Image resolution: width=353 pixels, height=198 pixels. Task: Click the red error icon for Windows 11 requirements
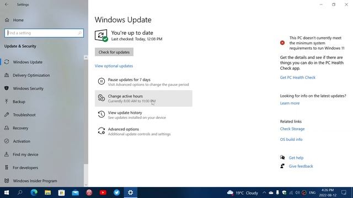(x=282, y=43)
